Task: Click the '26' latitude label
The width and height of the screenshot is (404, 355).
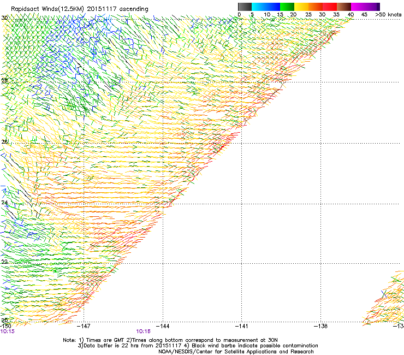Action: 4,142
